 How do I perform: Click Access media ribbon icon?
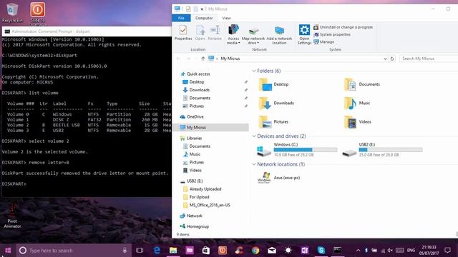tap(233, 34)
